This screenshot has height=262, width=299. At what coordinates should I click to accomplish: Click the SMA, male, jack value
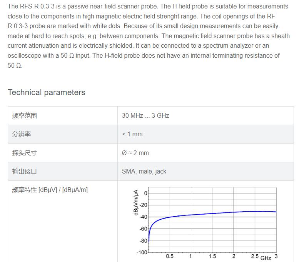pos(144,172)
